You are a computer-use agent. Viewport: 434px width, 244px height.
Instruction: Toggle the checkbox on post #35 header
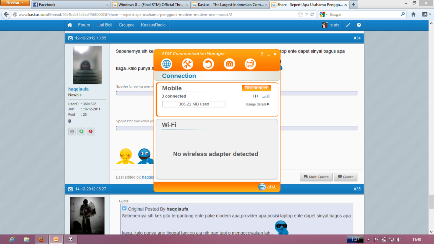[x=71, y=189]
